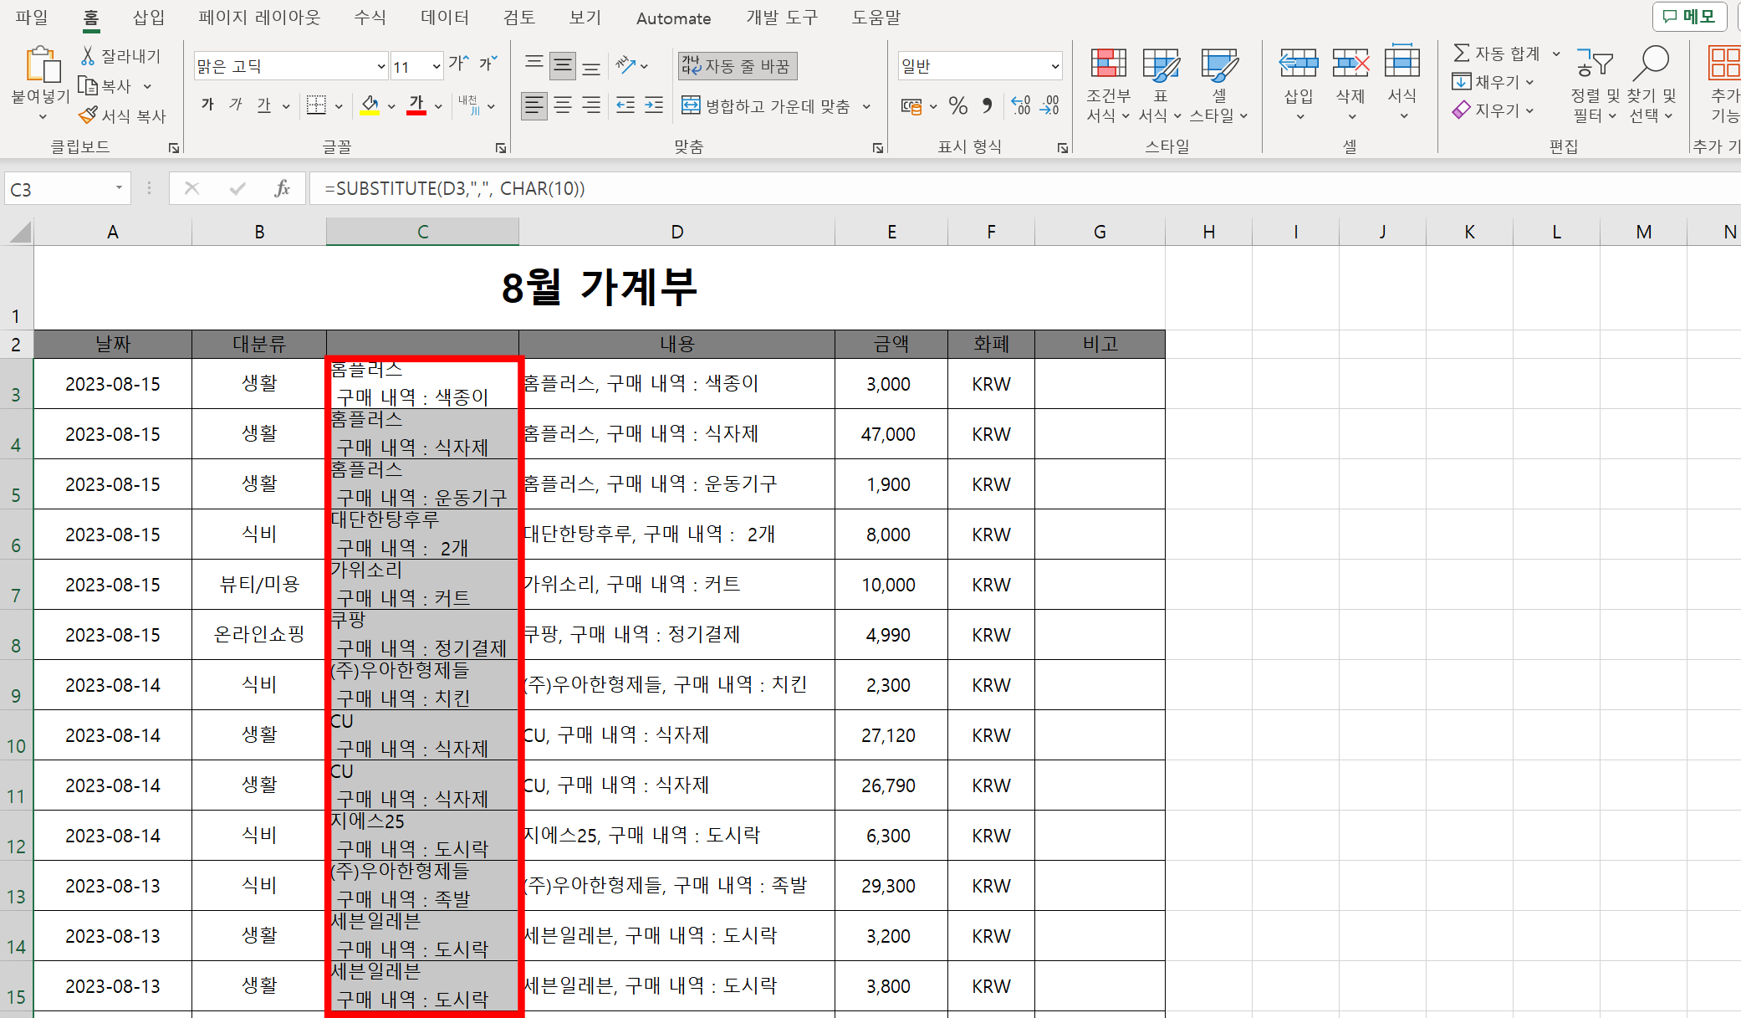Click the 메모 comments button
Viewport: 1741px width, 1018px height.
(x=1689, y=16)
